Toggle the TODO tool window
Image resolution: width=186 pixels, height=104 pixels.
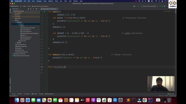point(20,94)
